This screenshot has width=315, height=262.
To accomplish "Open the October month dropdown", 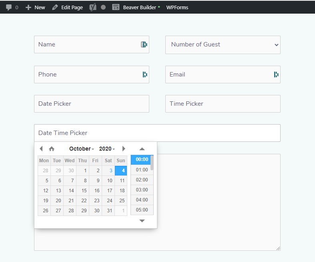I will [x=82, y=149].
